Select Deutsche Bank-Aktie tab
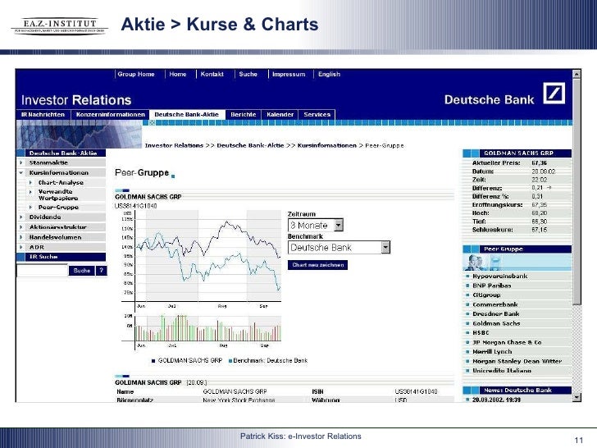597x448 pixels. 187,115
